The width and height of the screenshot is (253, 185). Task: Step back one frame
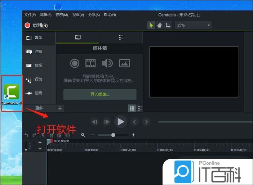point(95,122)
